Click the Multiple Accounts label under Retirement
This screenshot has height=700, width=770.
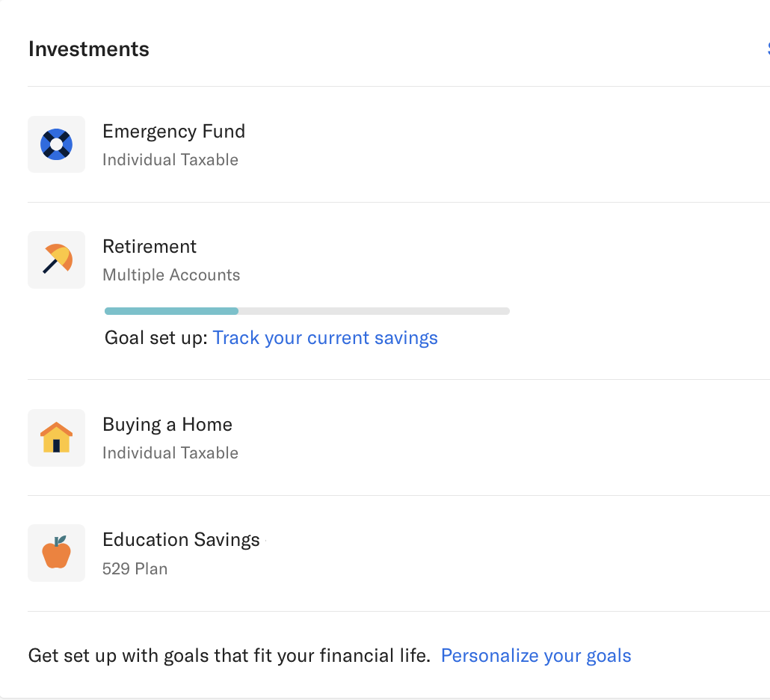tap(171, 275)
